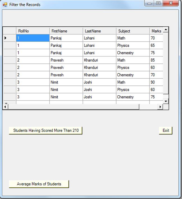Sort by the LastName column header
Viewport: 182px width, 199px height.
[99, 31]
